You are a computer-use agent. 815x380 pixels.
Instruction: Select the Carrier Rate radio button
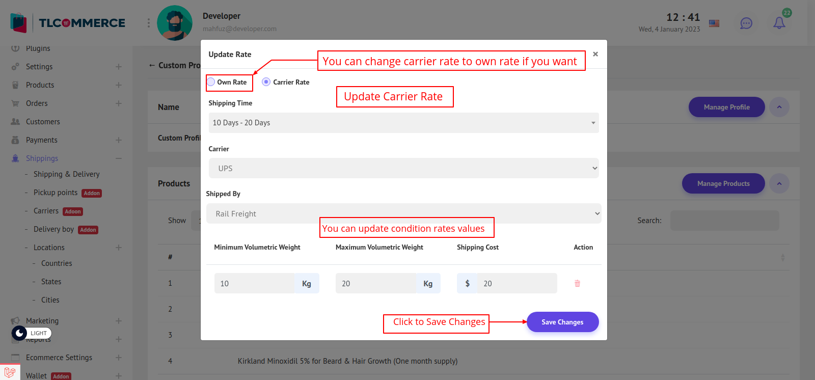[x=266, y=82]
